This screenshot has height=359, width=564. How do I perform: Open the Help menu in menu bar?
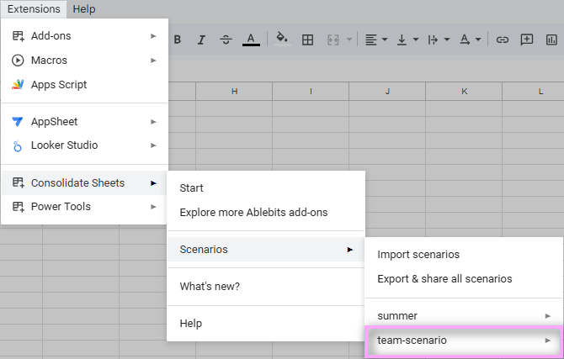(x=84, y=9)
